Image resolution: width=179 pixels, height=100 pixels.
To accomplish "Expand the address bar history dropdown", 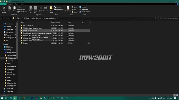I will [152, 18].
